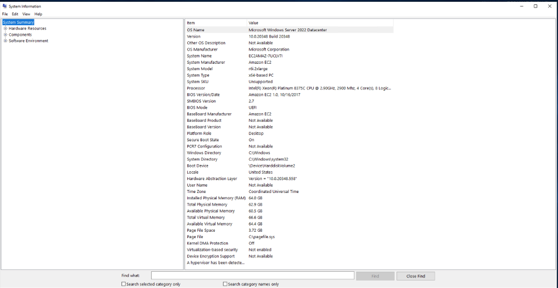Click the Find button
The height and width of the screenshot is (288, 558).
375,276
